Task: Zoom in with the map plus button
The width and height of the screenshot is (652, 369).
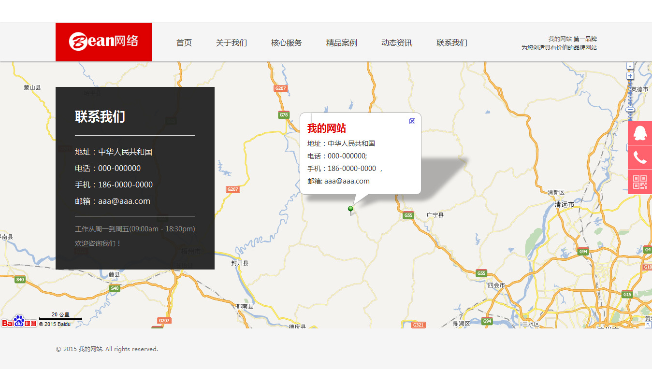Action: click(630, 76)
